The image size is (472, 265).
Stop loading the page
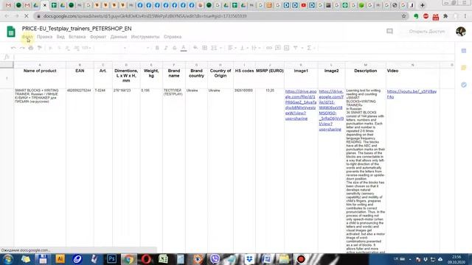[x=27, y=16]
